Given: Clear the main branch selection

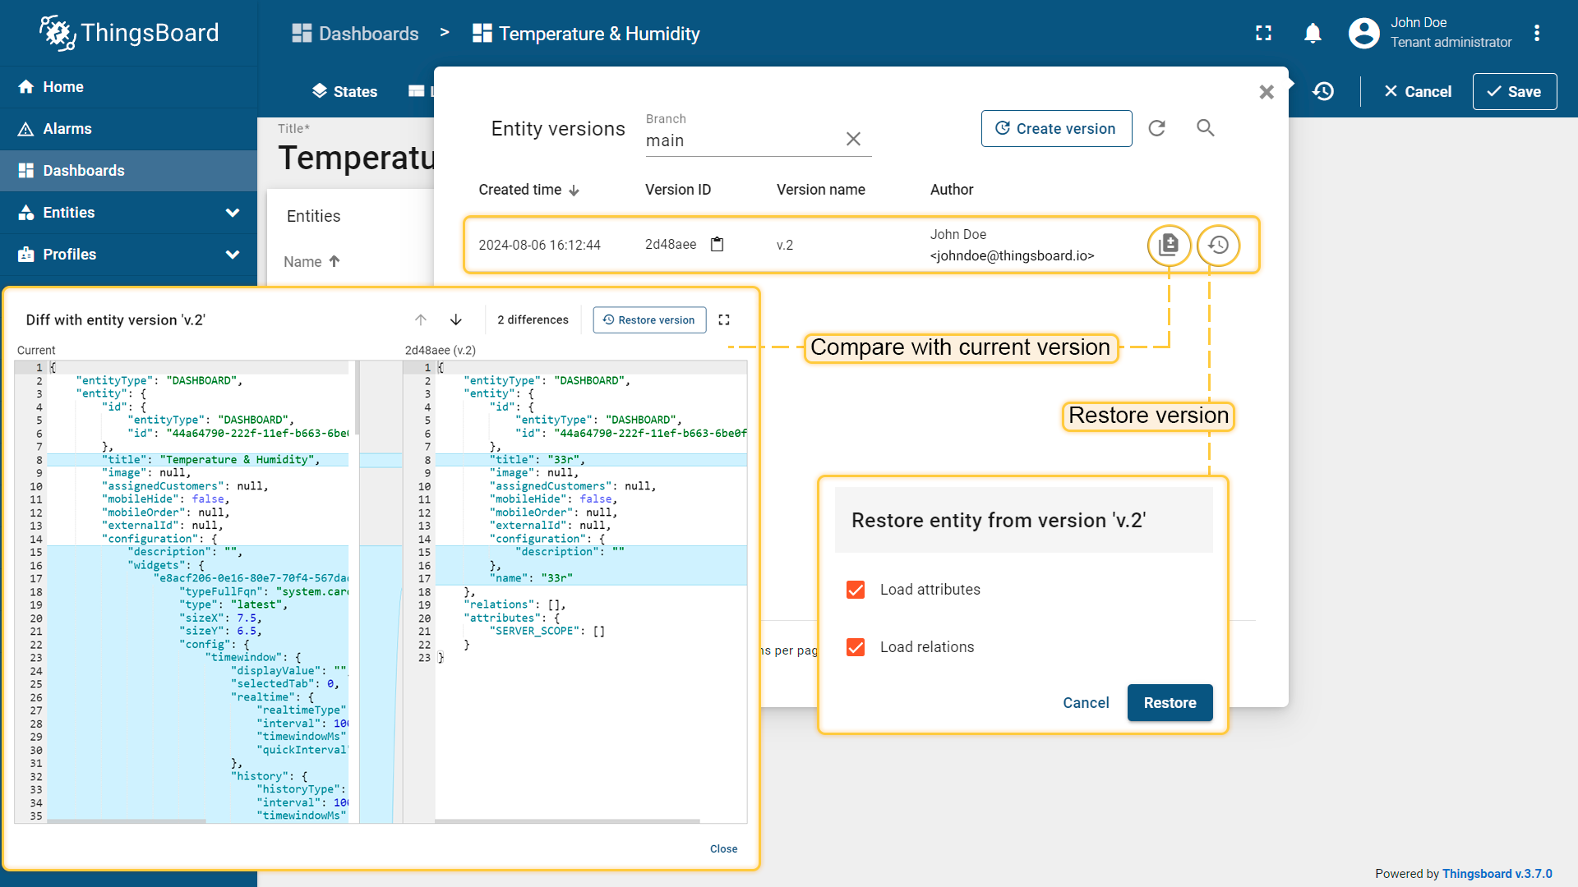Looking at the screenshot, I should coord(853,139).
